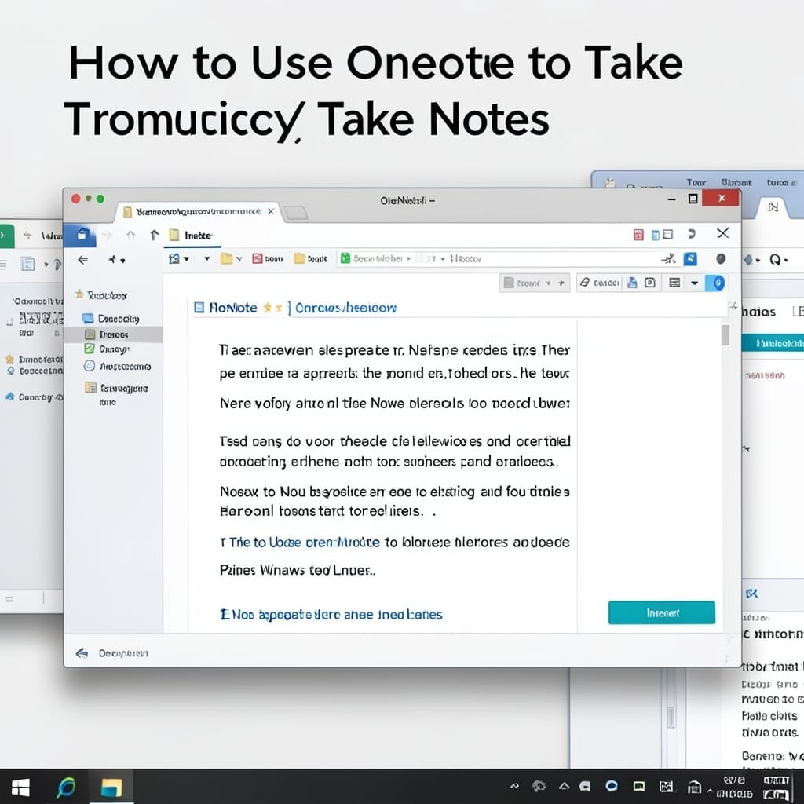Open the blue 'Trie to Uoese' link

[x=305, y=542]
